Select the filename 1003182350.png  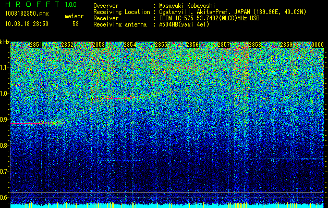pos(27,14)
